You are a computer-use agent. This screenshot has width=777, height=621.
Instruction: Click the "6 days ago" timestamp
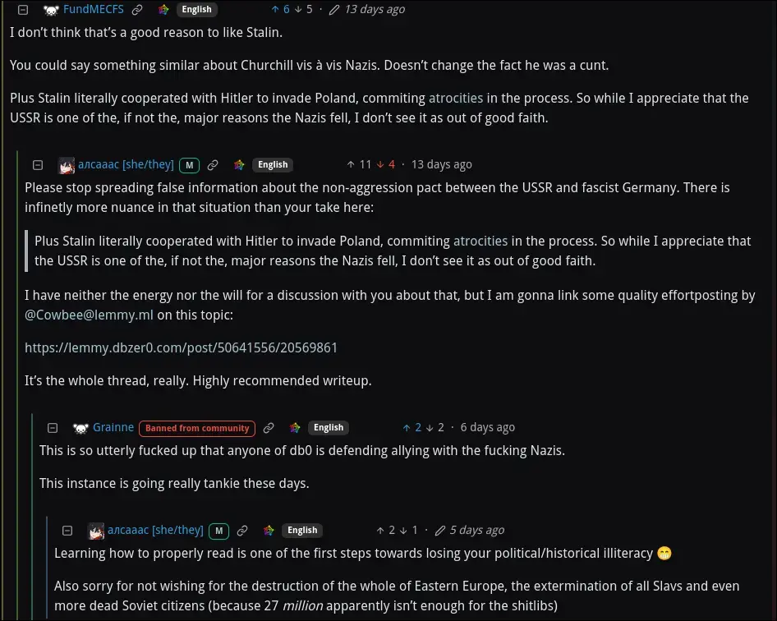487,427
